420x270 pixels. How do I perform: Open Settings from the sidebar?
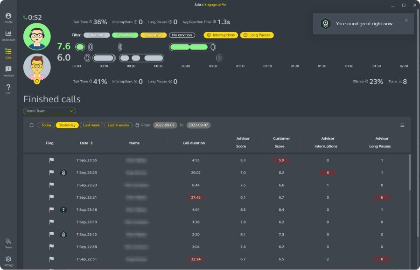(8, 261)
